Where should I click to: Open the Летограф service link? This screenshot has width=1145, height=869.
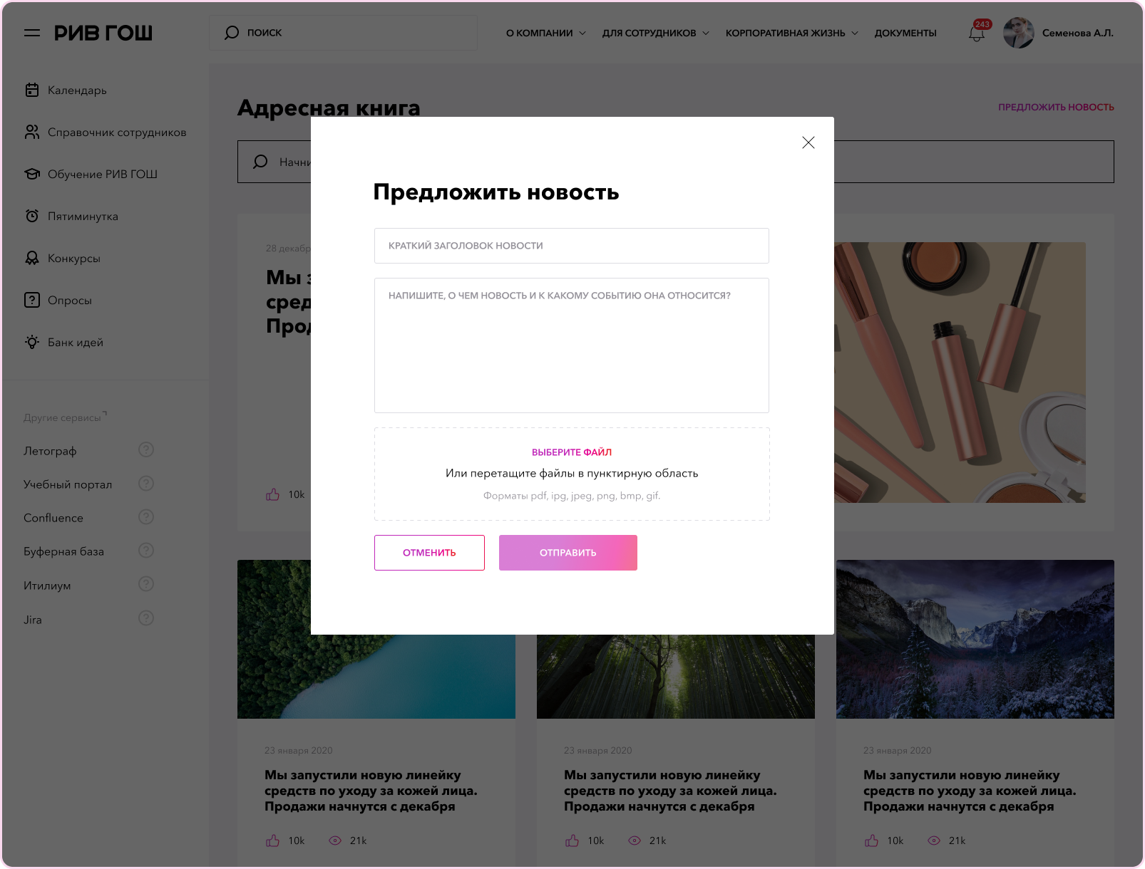(x=50, y=451)
